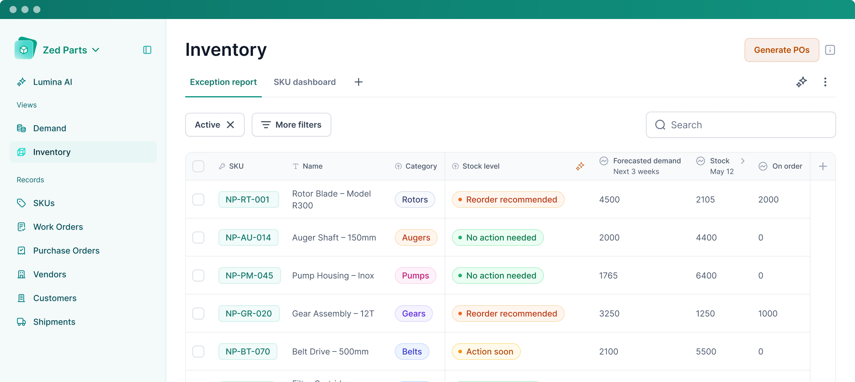This screenshot has width=855, height=382.
Task: Collapse the sidebar panel icon
Action: tap(147, 50)
